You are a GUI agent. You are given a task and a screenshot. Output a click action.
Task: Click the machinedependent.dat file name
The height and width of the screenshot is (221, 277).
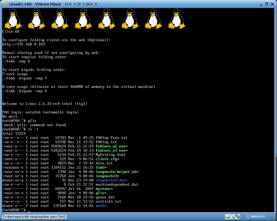(117, 184)
